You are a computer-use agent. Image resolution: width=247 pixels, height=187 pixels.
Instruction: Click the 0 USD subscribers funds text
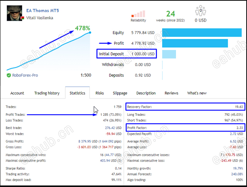click(201, 20)
